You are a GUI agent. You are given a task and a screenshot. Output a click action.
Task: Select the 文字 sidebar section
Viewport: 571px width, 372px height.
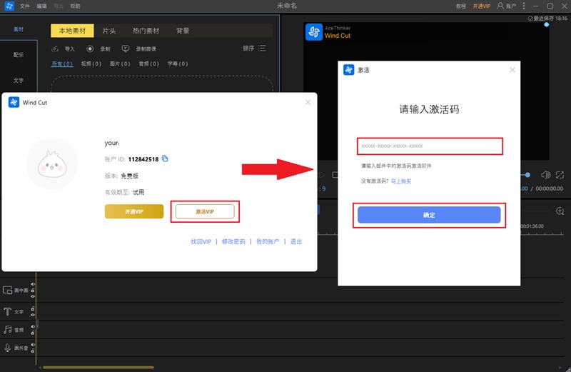[x=19, y=81]
